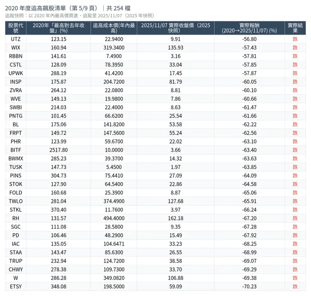Viewport: 311px width, 296px height.
Task: Select the FRPT ticker cell
Action: pos(16,133)
